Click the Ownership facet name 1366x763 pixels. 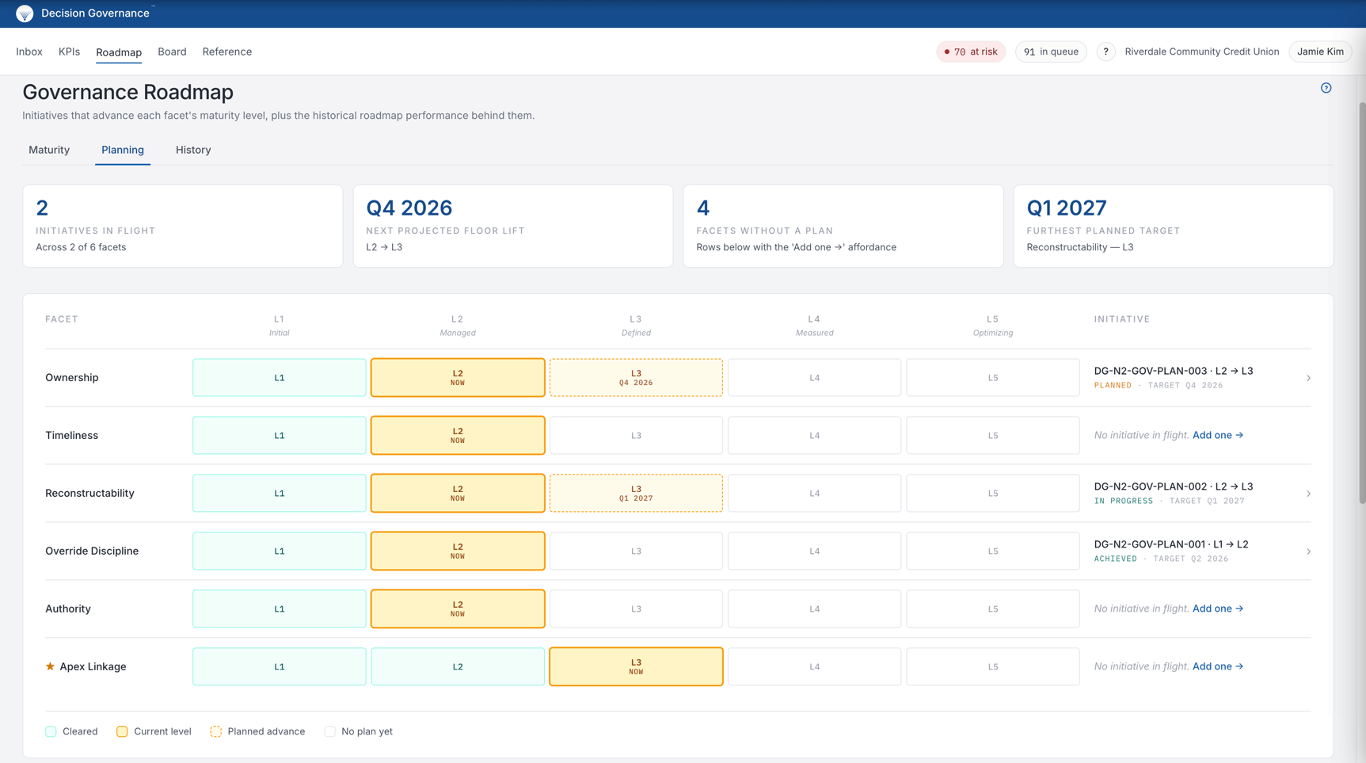[x=72, y=377]
